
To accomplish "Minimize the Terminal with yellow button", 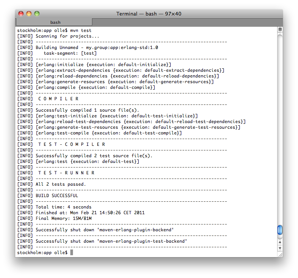I will pyautogui.click(x=29, y=14).
